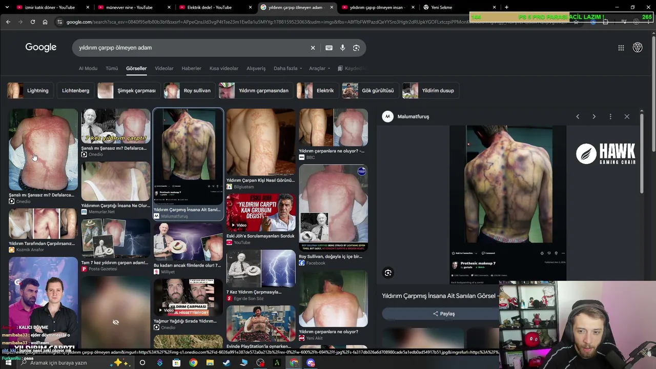Launch Microsoft Store from the taskbar
Screen dimensions: 656x369
point(176,363)
